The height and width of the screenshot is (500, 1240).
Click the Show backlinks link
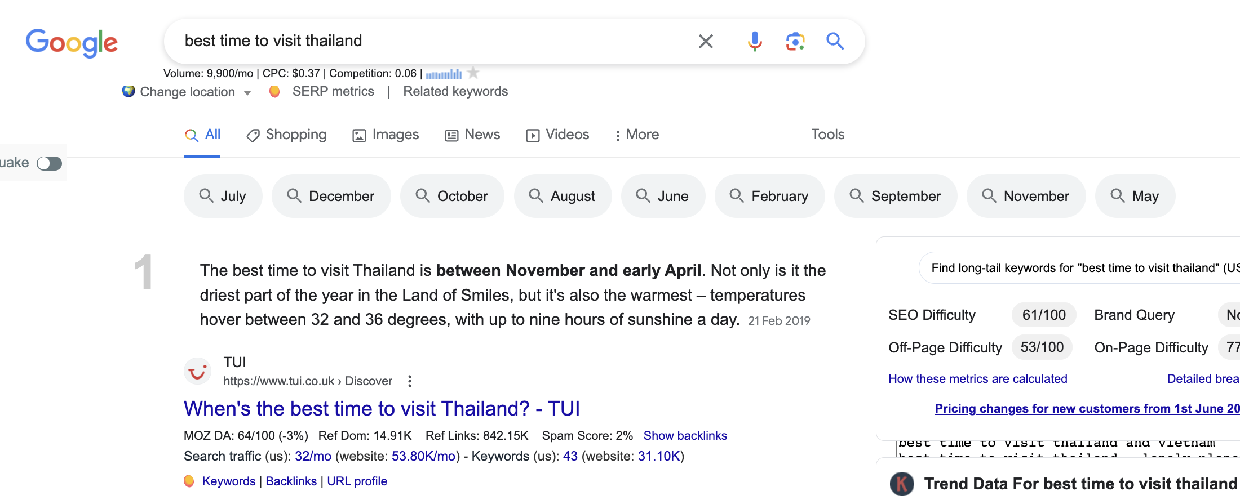click(x=685, y=436)
